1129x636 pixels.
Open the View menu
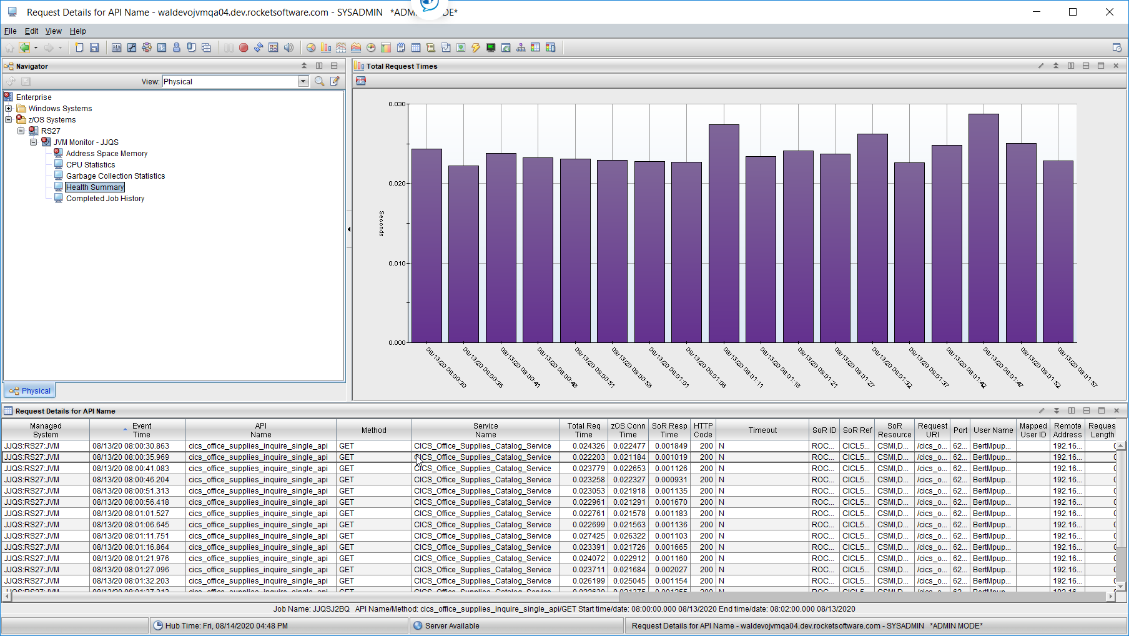pyautogui.click(x=53, y=31)
